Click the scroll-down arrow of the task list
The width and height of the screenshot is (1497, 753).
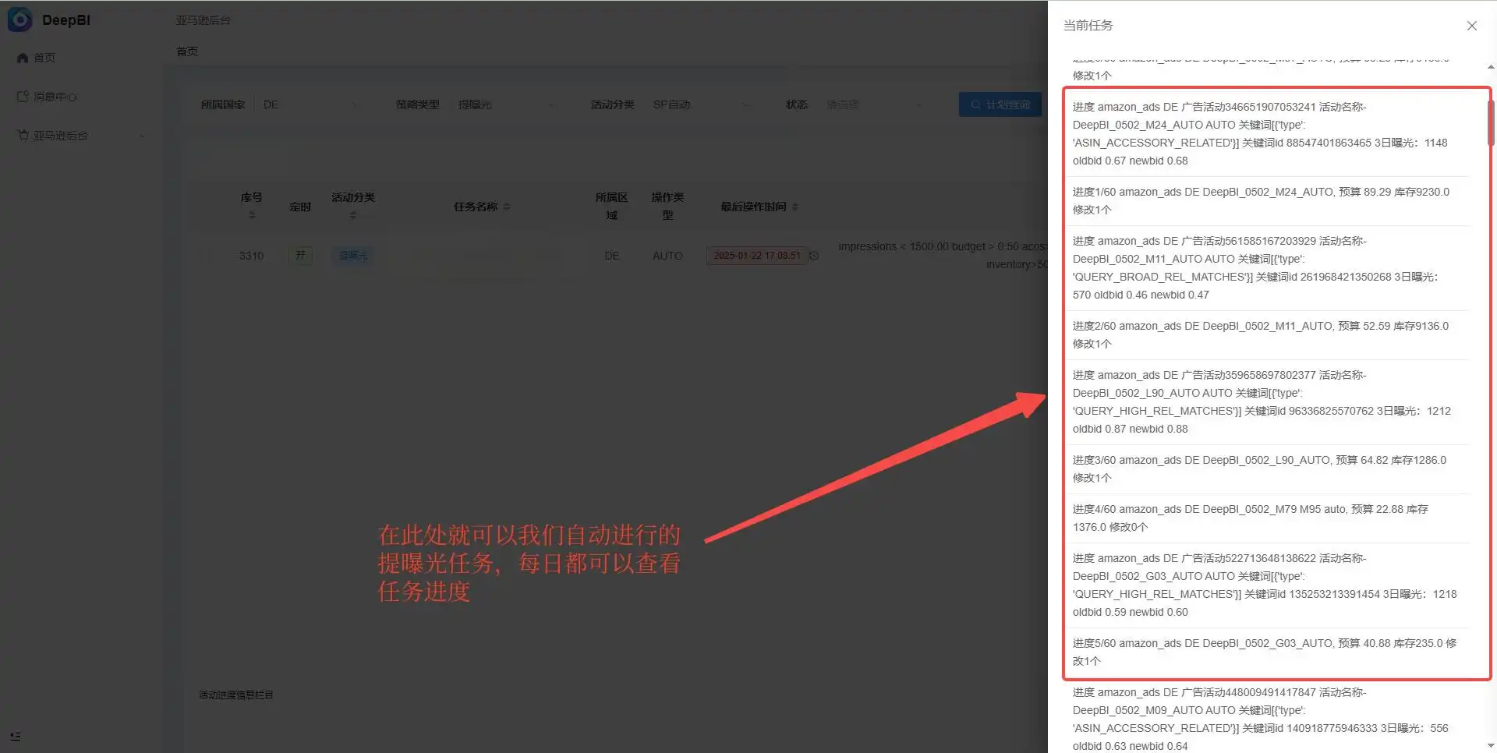[x=1491, y=745]
